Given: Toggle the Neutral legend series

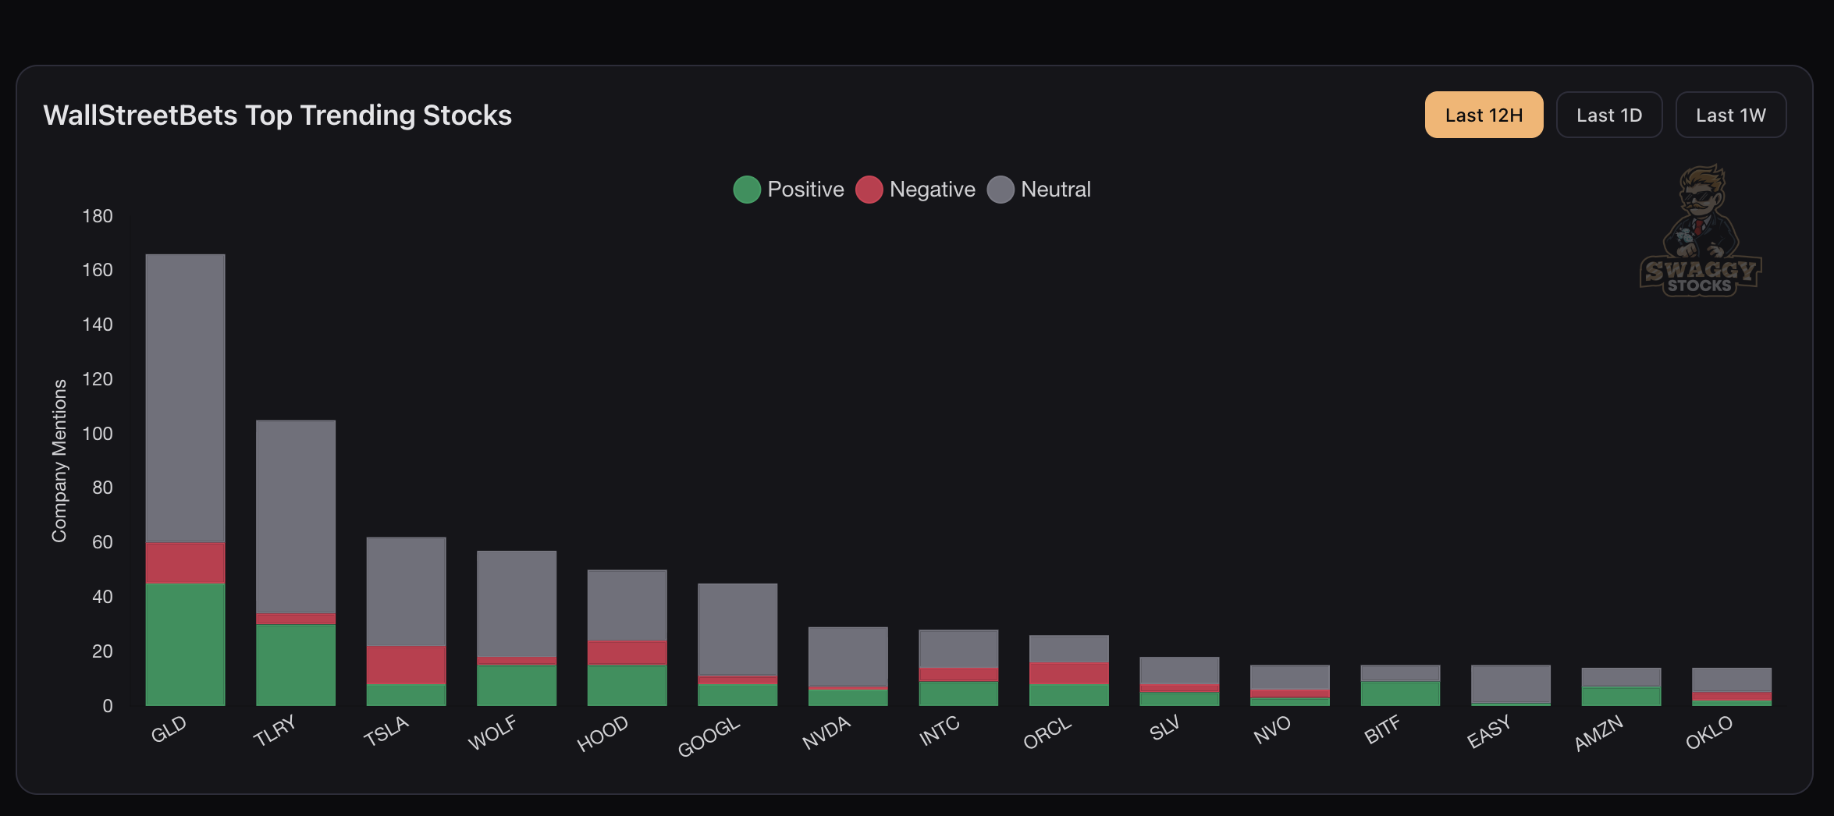Looking at the screenshot, I should pyautogui.click(x=1039, y=190).
